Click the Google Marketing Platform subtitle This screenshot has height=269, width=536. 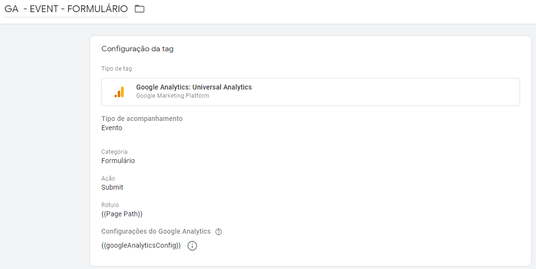[173, 96]
